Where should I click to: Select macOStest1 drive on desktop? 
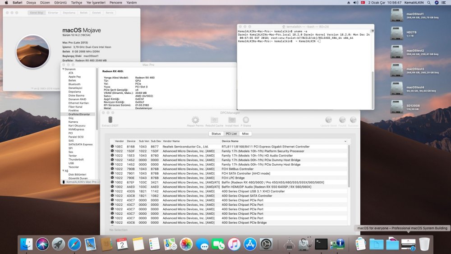tap(396, 15)
